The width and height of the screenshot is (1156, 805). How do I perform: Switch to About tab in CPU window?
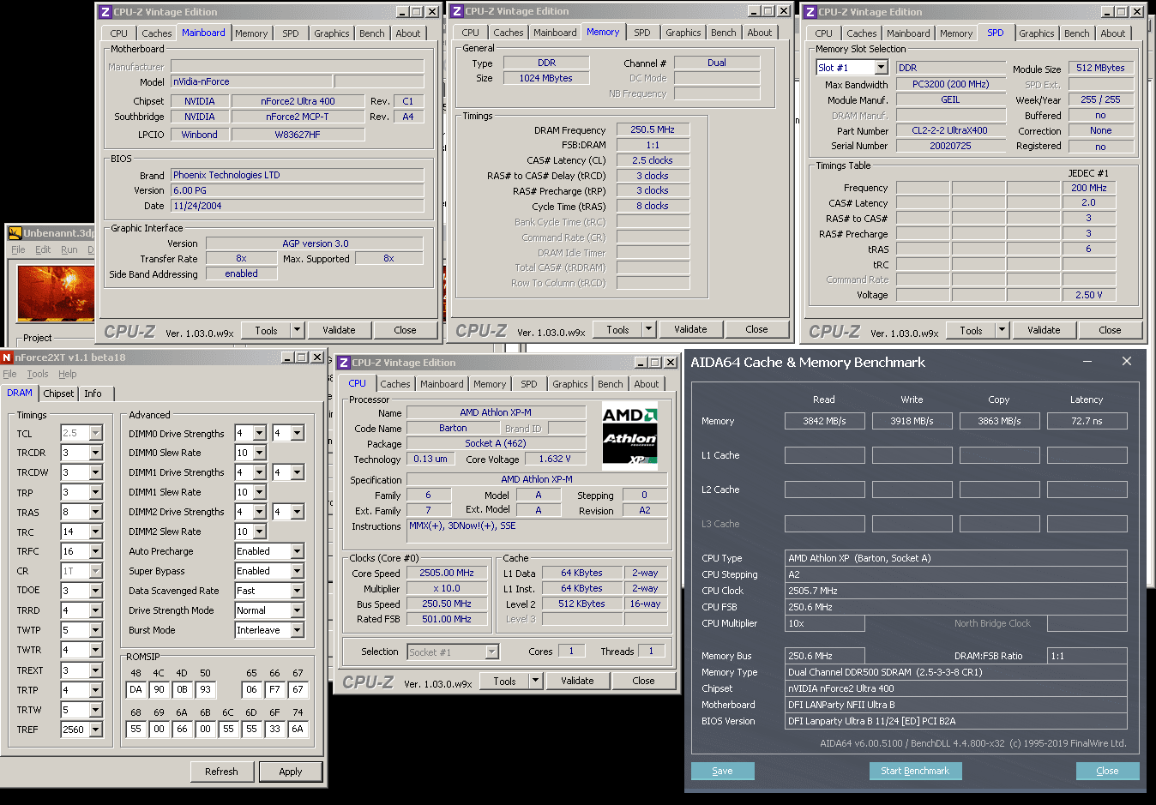[647, 384]
